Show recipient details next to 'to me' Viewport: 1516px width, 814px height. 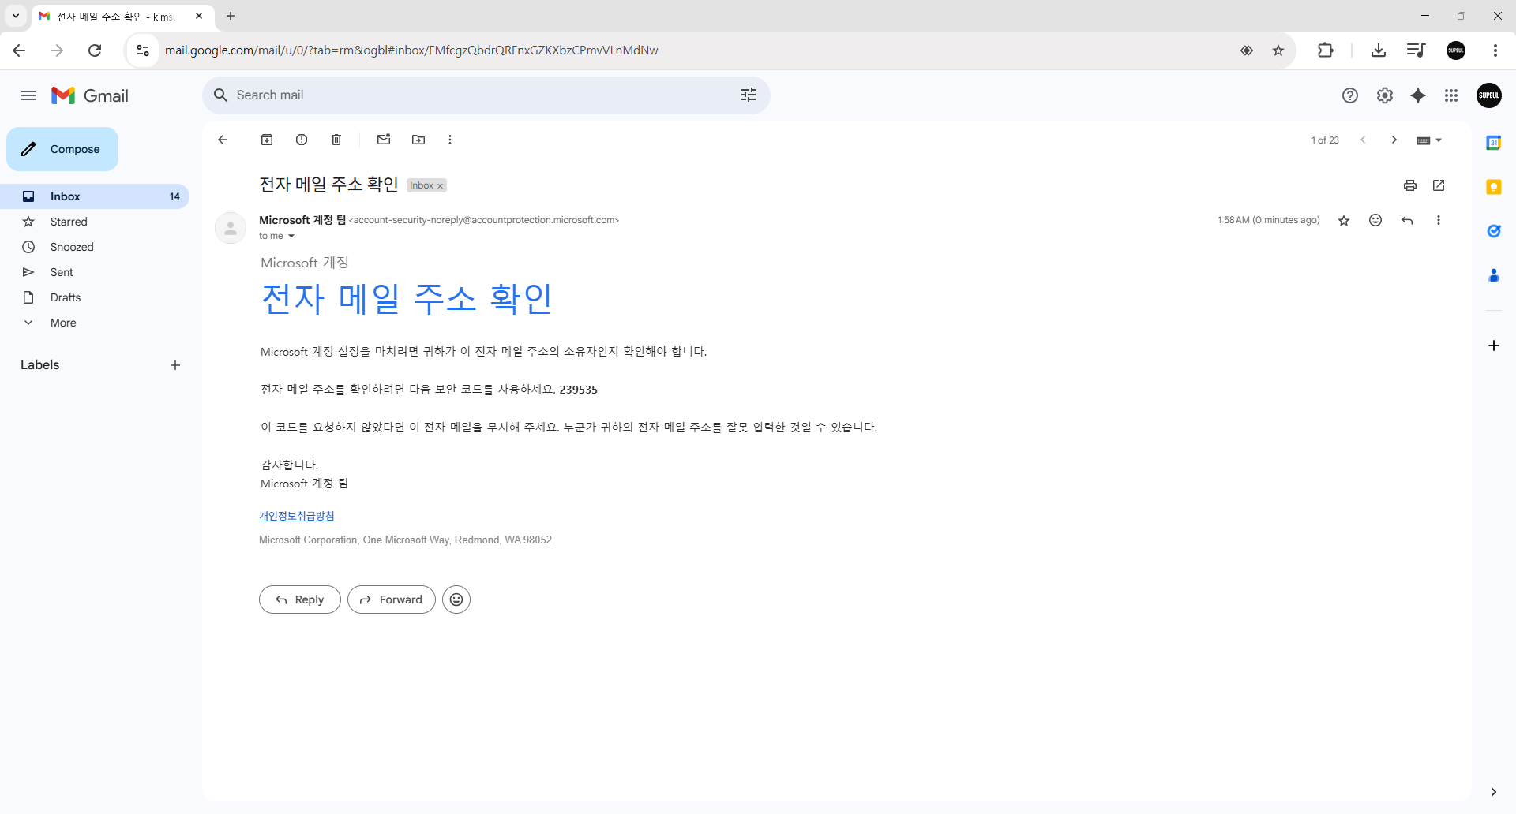(291, 236)
